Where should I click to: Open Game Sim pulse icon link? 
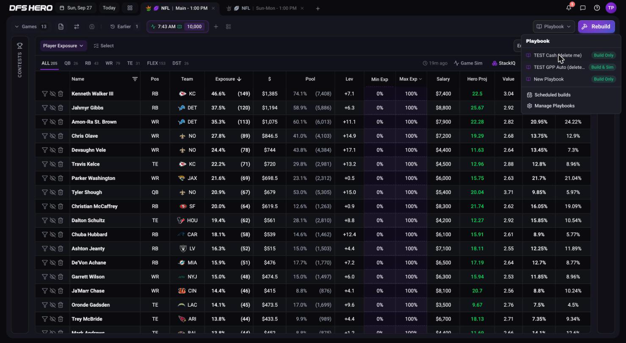pos(468,63)
